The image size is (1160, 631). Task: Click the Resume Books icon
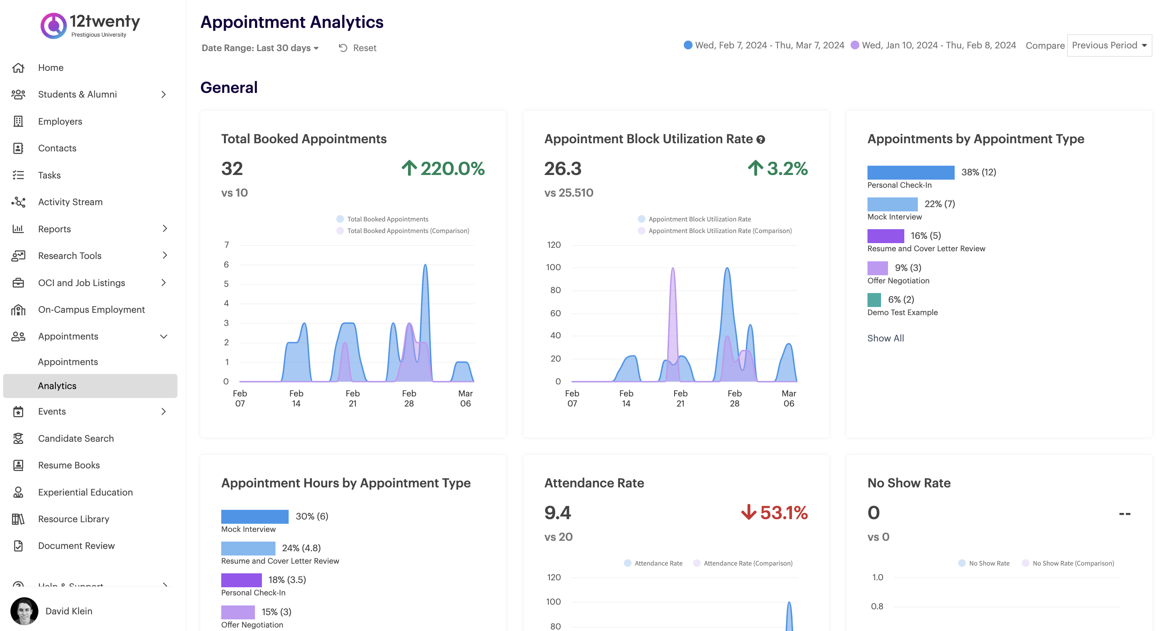pyautogui.click(x=18, y=465)
